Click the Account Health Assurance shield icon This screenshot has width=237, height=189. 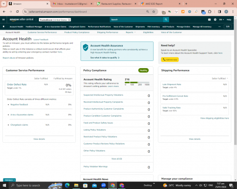pos(85,47)
